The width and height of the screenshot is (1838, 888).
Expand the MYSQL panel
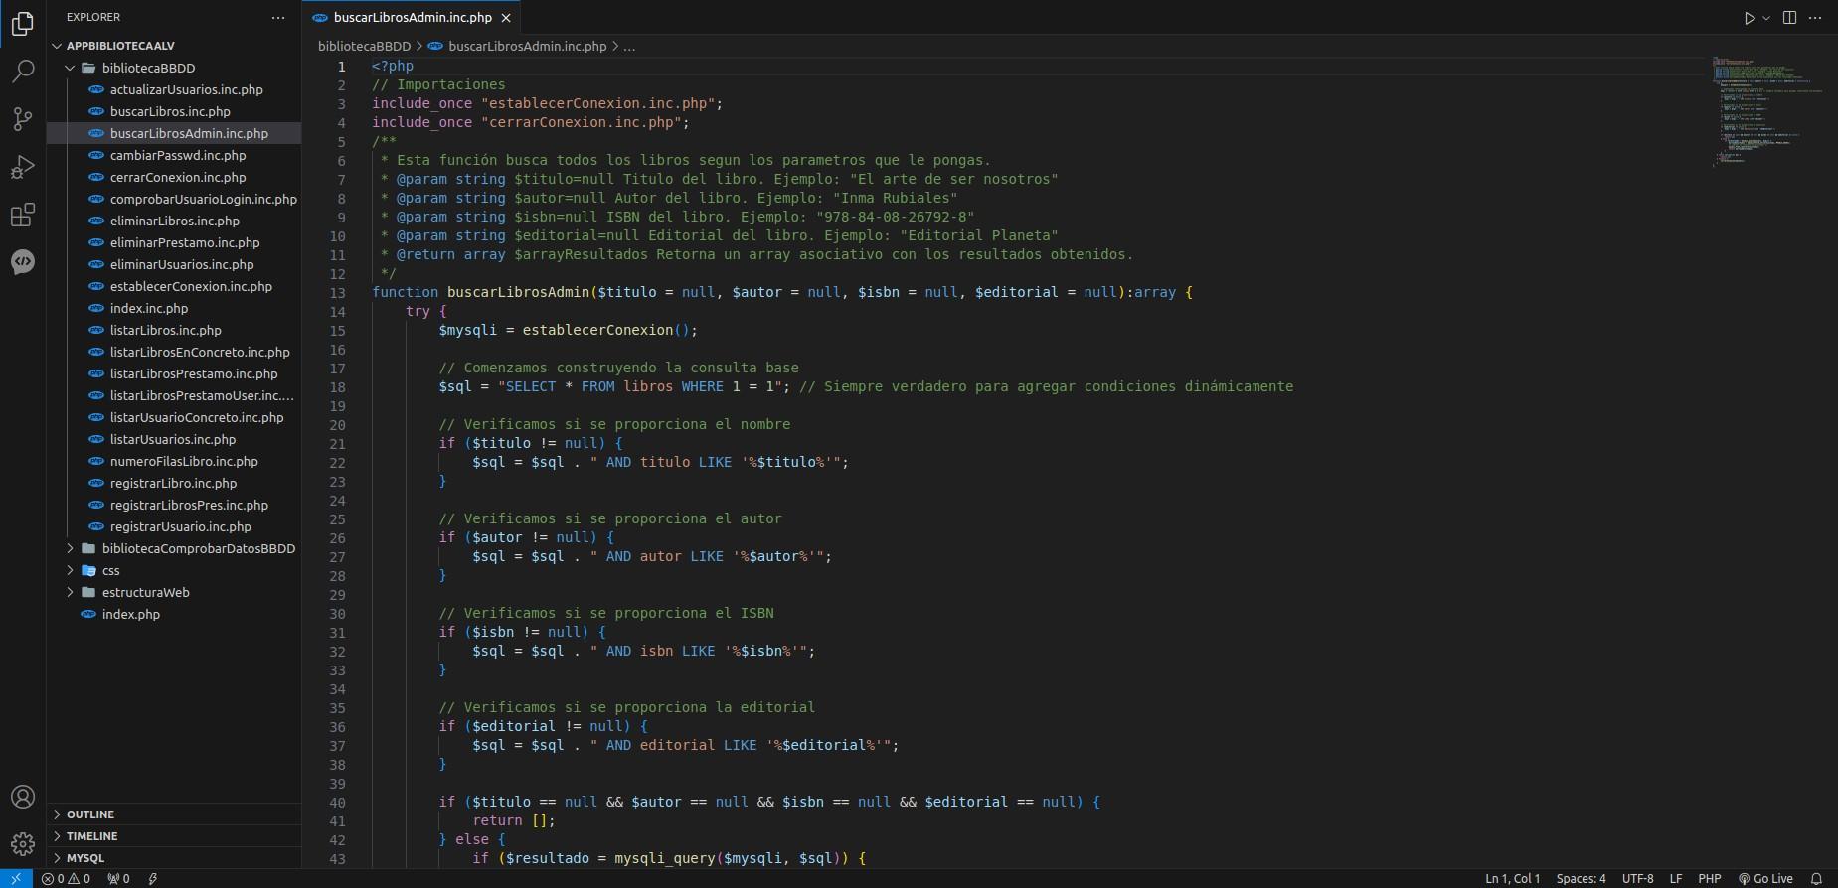pos(174,858)
